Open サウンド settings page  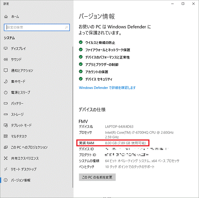pyautogui.click(x=37, y=59)
